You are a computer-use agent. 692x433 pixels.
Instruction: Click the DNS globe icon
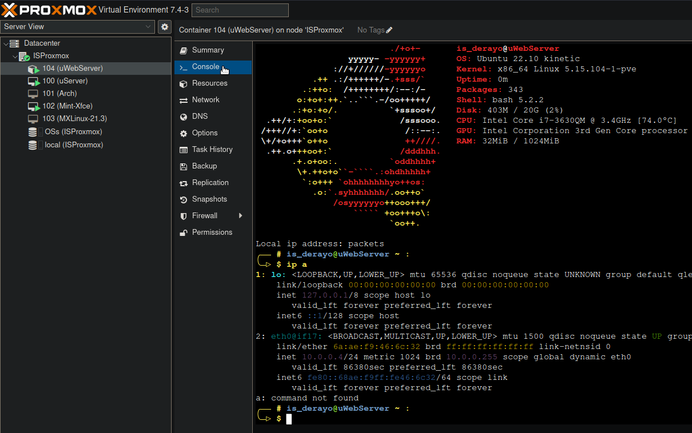[x=184, y=117]
